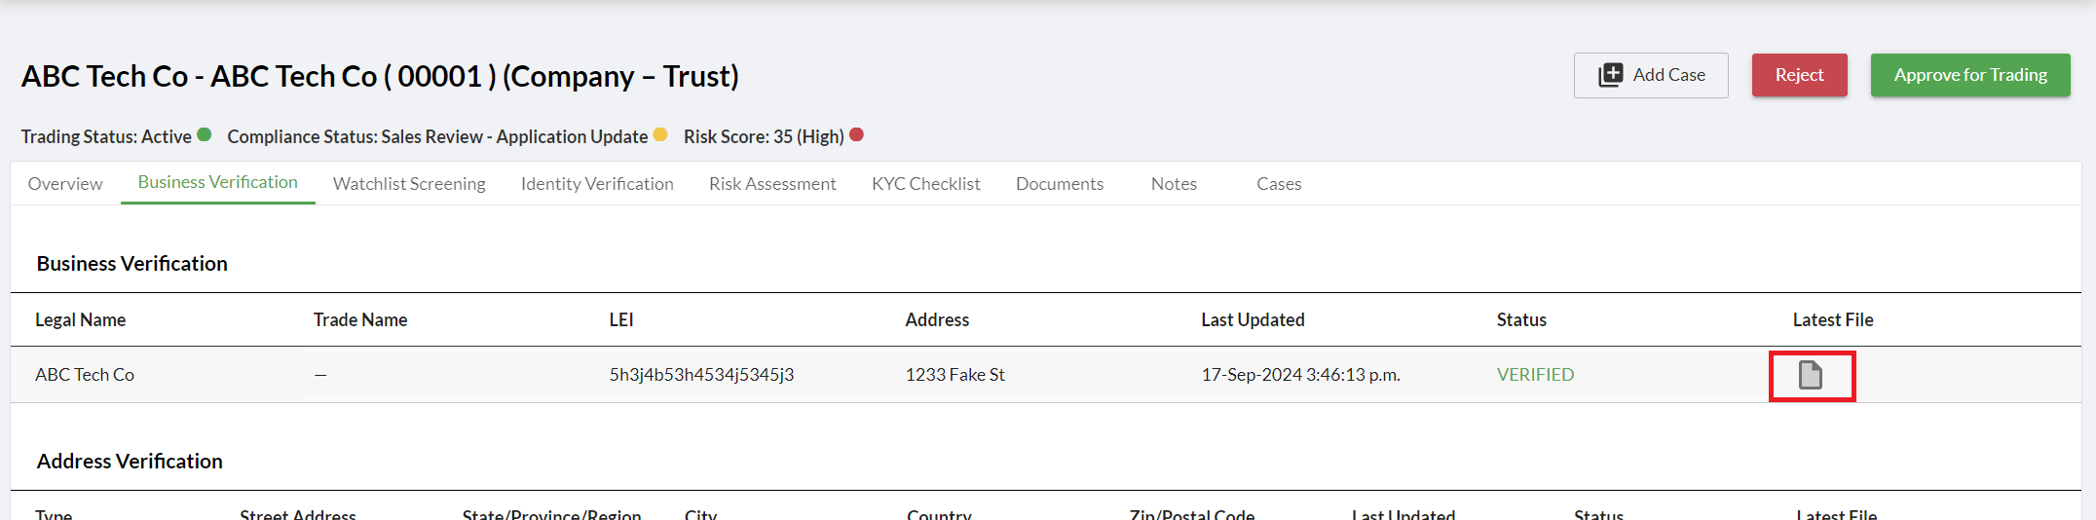Click the red Risk Score indicator dot
Screen dimensions: 2096x520
point(856,135)
